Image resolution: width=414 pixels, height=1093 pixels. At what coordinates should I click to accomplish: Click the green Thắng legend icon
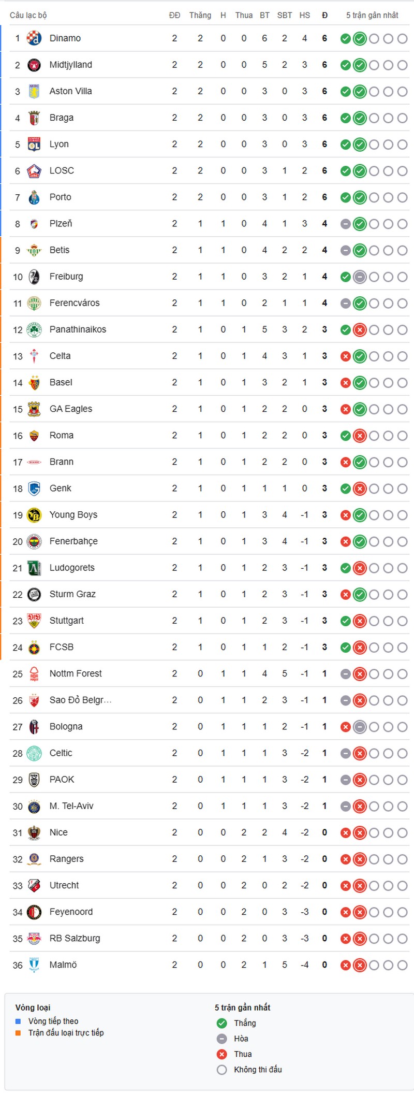tap(222, 1023)
